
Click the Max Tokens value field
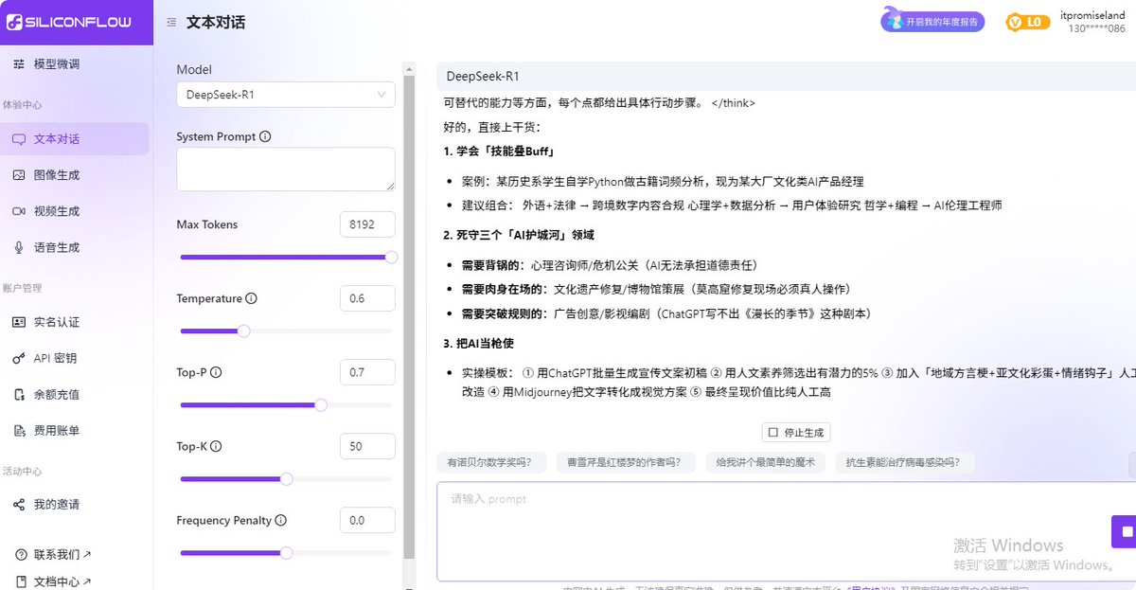367,224
